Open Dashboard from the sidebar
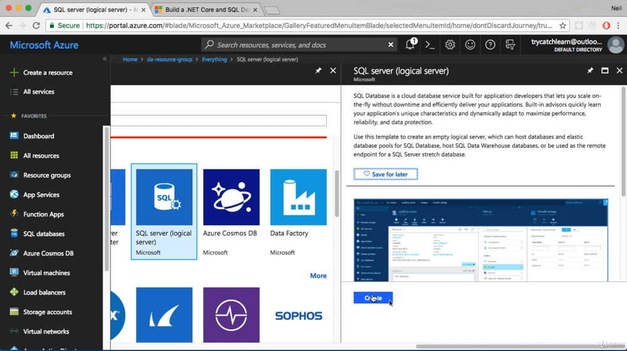Screen dimensions: 627x351 click(x=33, y=136)
